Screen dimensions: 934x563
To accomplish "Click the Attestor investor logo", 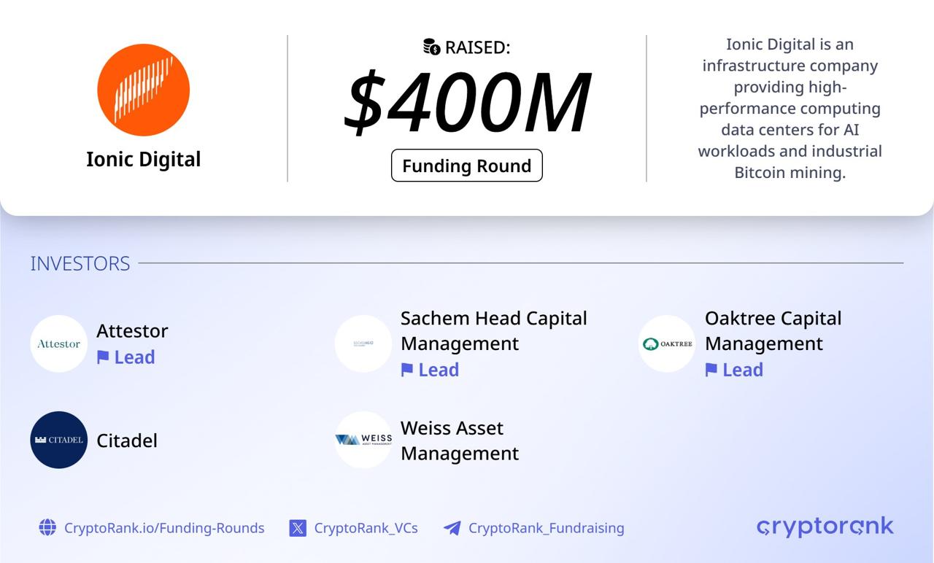I will click(x=58, y=343).
